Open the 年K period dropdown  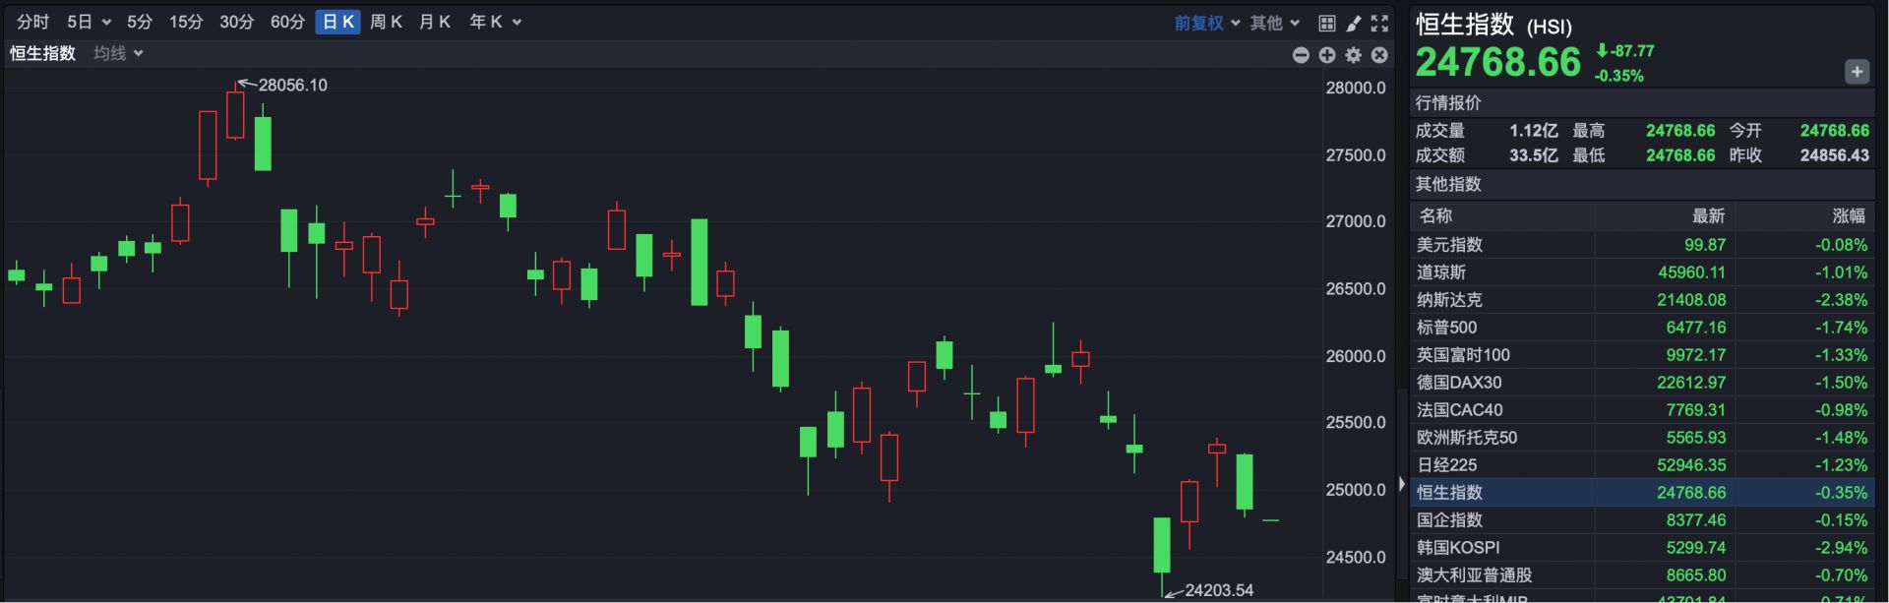tap(495, 22)
